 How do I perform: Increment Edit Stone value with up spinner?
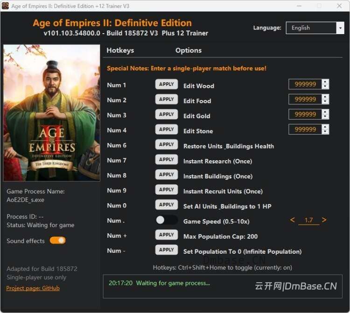tap(325, 127)
